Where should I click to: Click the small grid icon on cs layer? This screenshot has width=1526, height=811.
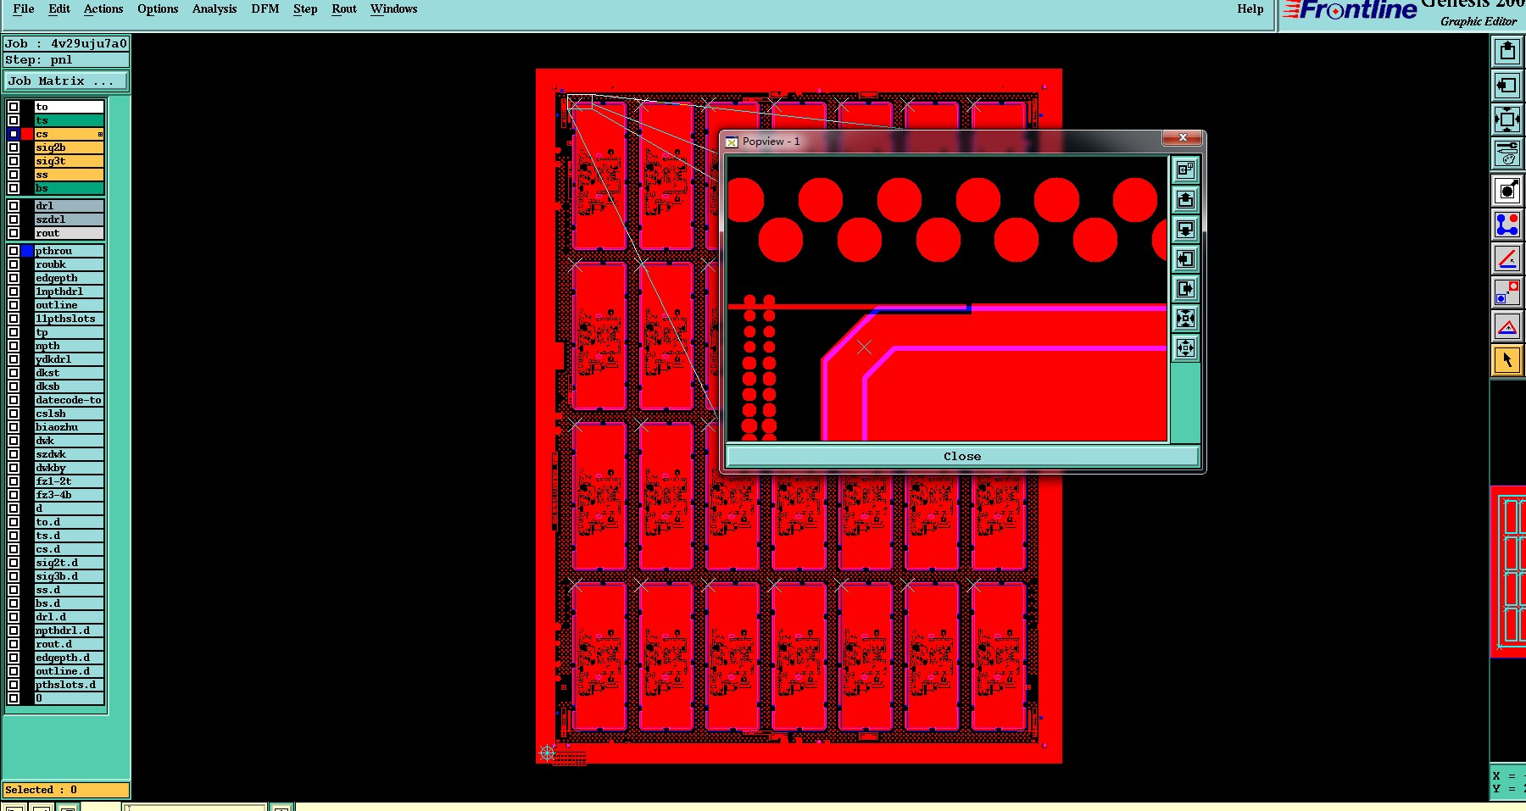point(100,134)
